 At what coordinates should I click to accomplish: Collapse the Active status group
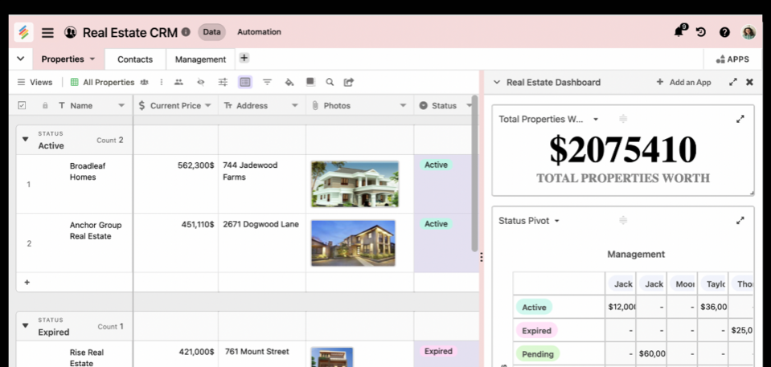coord(26,140)
